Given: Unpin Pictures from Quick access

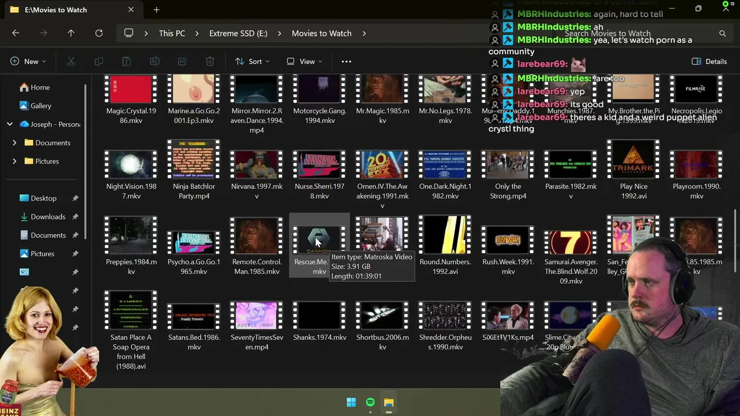Looking at the screenshot, I should coord(75,254).
